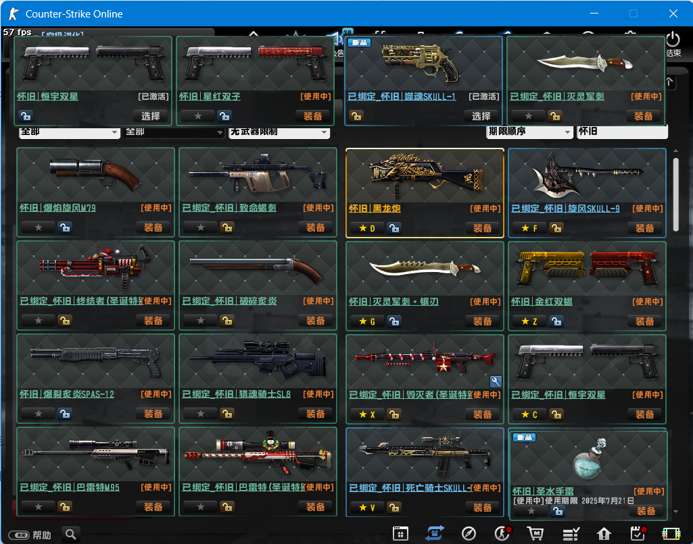The width and height of the screenshot is (693, 544).
Task: Open 怀旧|爆裂炙炎SPAS-12 name link
Action: [x=67, y=394]
